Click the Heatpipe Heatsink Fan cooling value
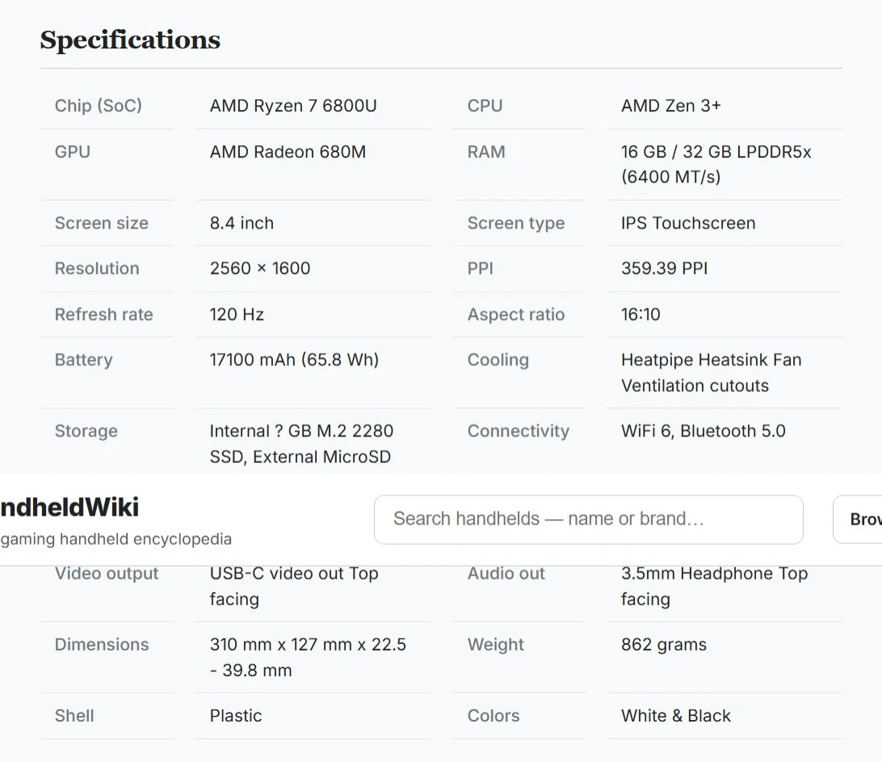The image size is (882, 762). click(x=711, y=373)
